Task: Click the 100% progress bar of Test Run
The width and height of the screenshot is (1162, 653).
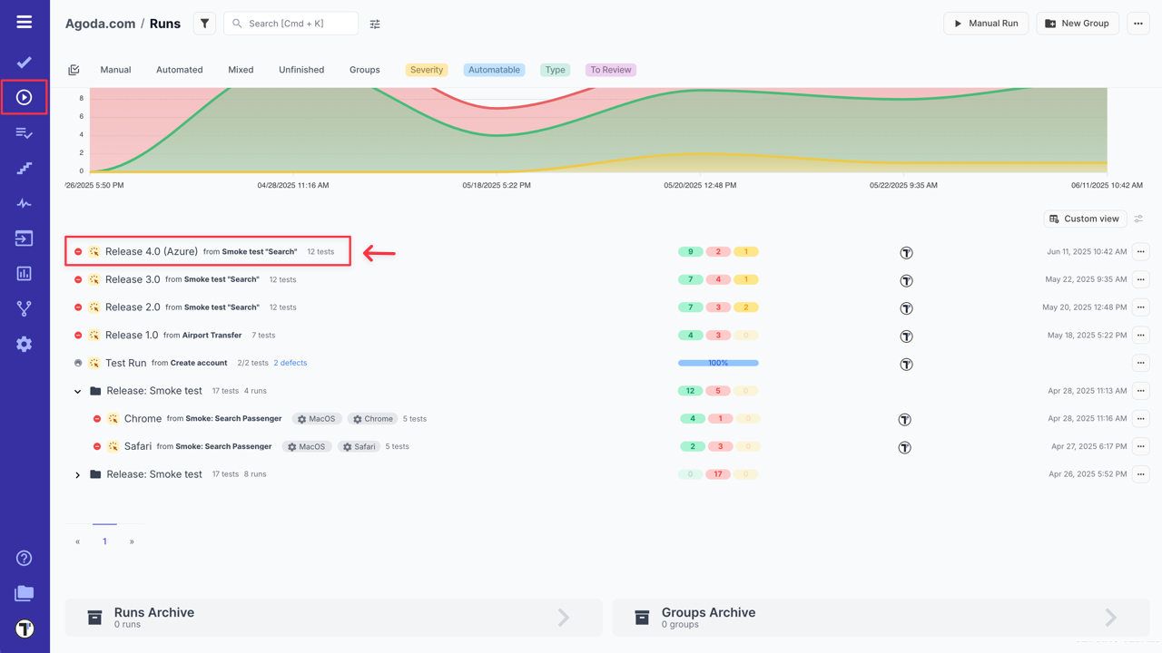Action: [717, 363]
